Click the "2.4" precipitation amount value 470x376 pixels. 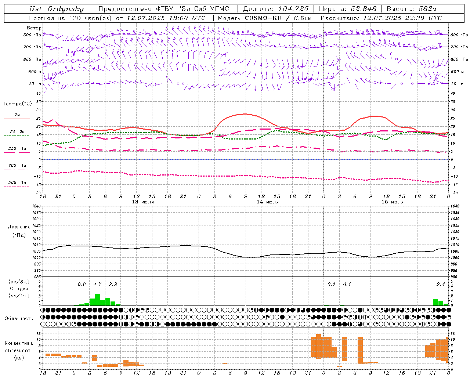tap(441, 284)
